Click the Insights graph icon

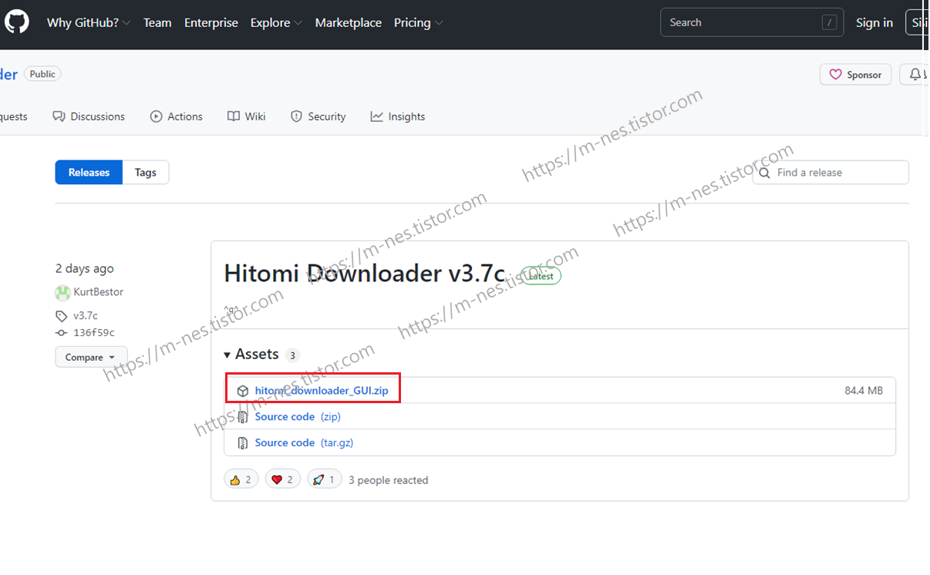[376, 116]
